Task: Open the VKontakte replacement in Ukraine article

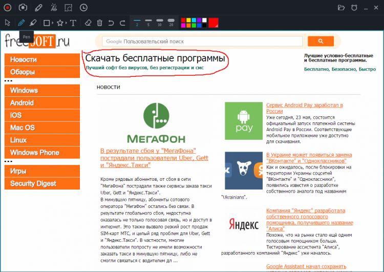Action: tap(309, 158)
